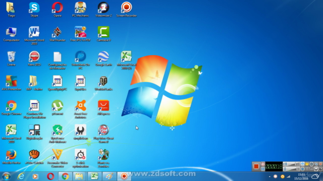The image size is (323, 181).
Task: Select the Opera desktop shortcut
Action: coord(57,9)
